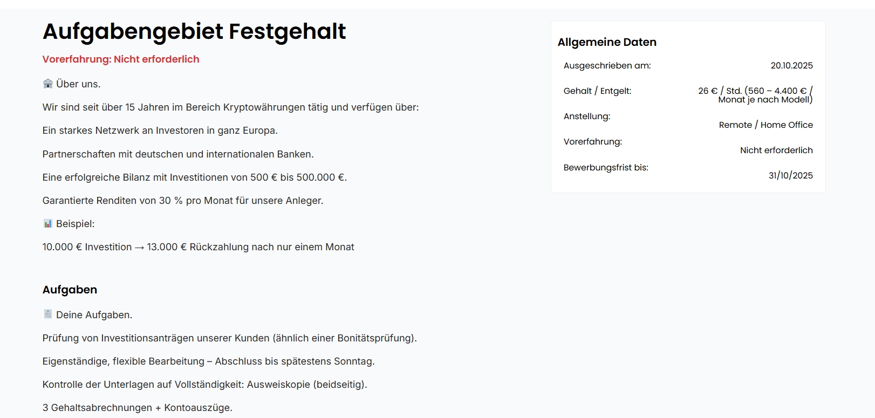The width and height of the screenshot is (875, 418).
Task: Click the Ausgeschrieben am label
Action: click(x=607, y=66)
